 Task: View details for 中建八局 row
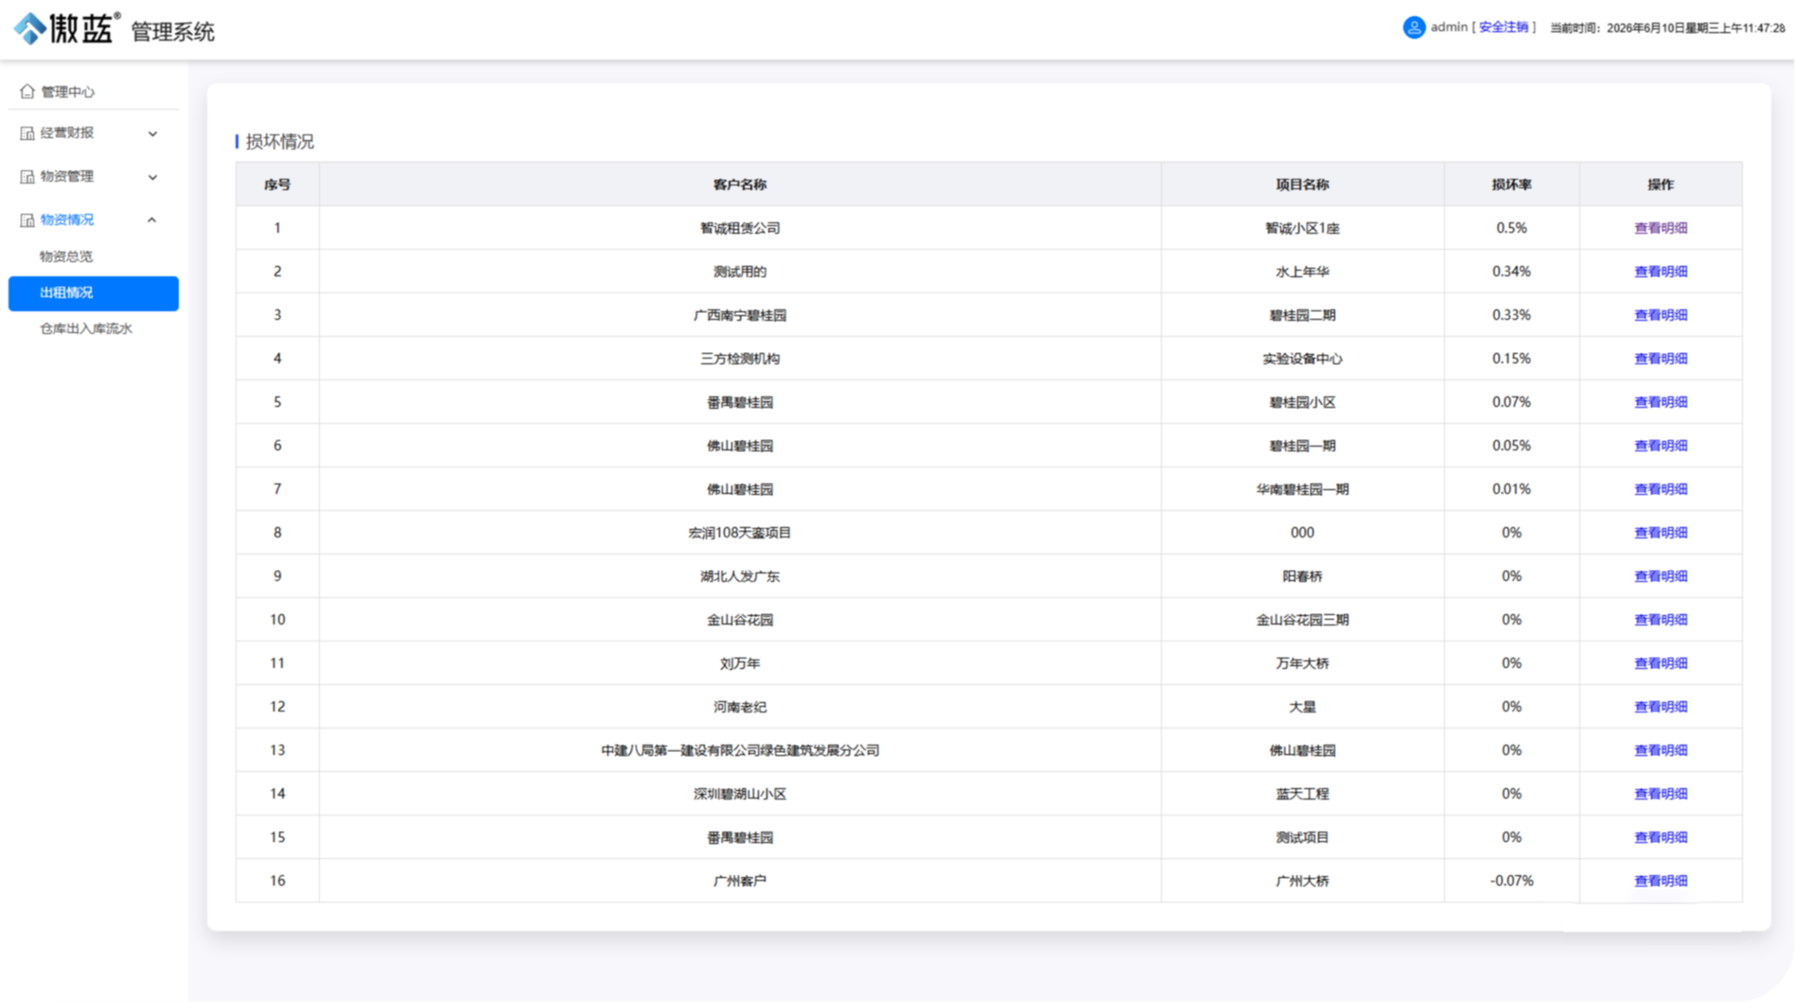(1660, 750)
